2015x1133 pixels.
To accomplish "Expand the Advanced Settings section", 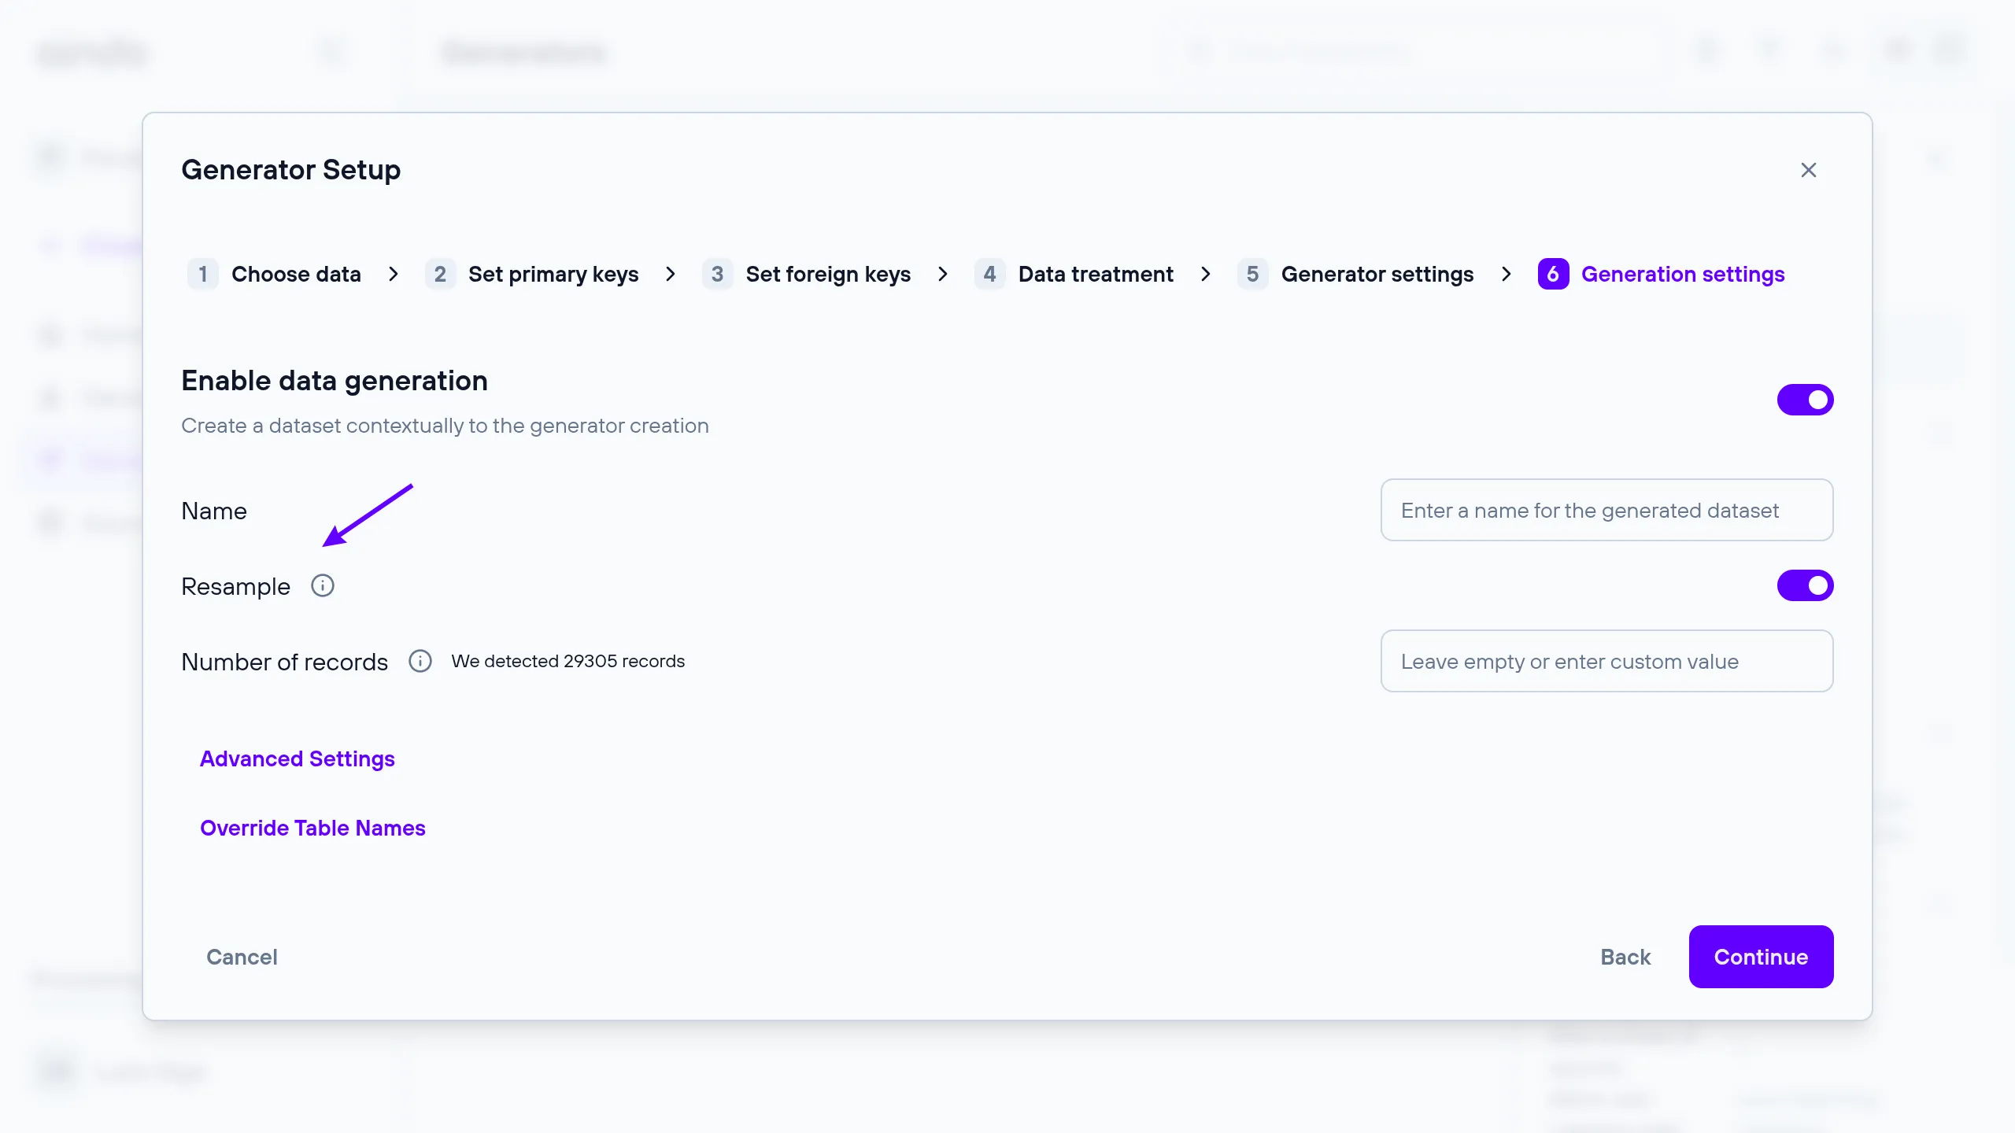I will (298, 758).
